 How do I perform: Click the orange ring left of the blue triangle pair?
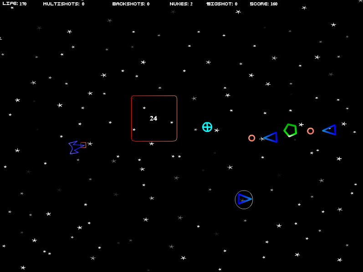pos(252,138)
